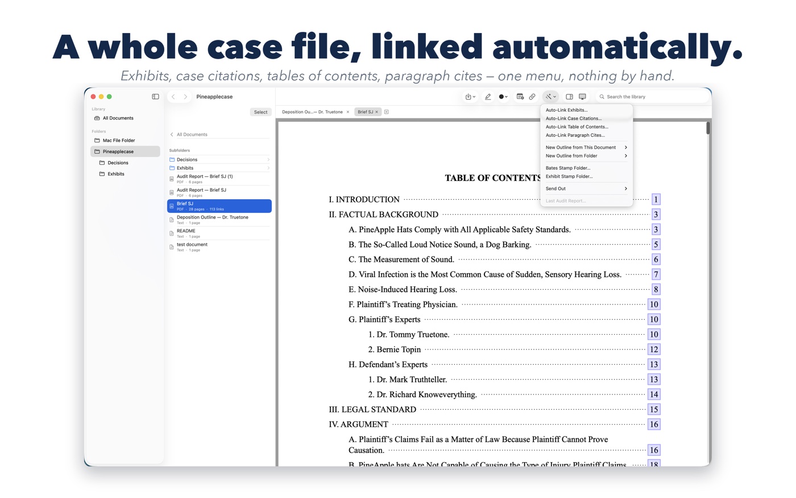Expand New Outline from This Document submenu
The width and height of the screenshot is (796, 498).
pyautogui.click(x=586, y=147)
